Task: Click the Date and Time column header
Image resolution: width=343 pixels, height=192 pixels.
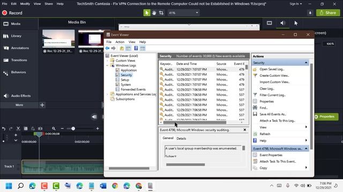Action: [187, 64]
